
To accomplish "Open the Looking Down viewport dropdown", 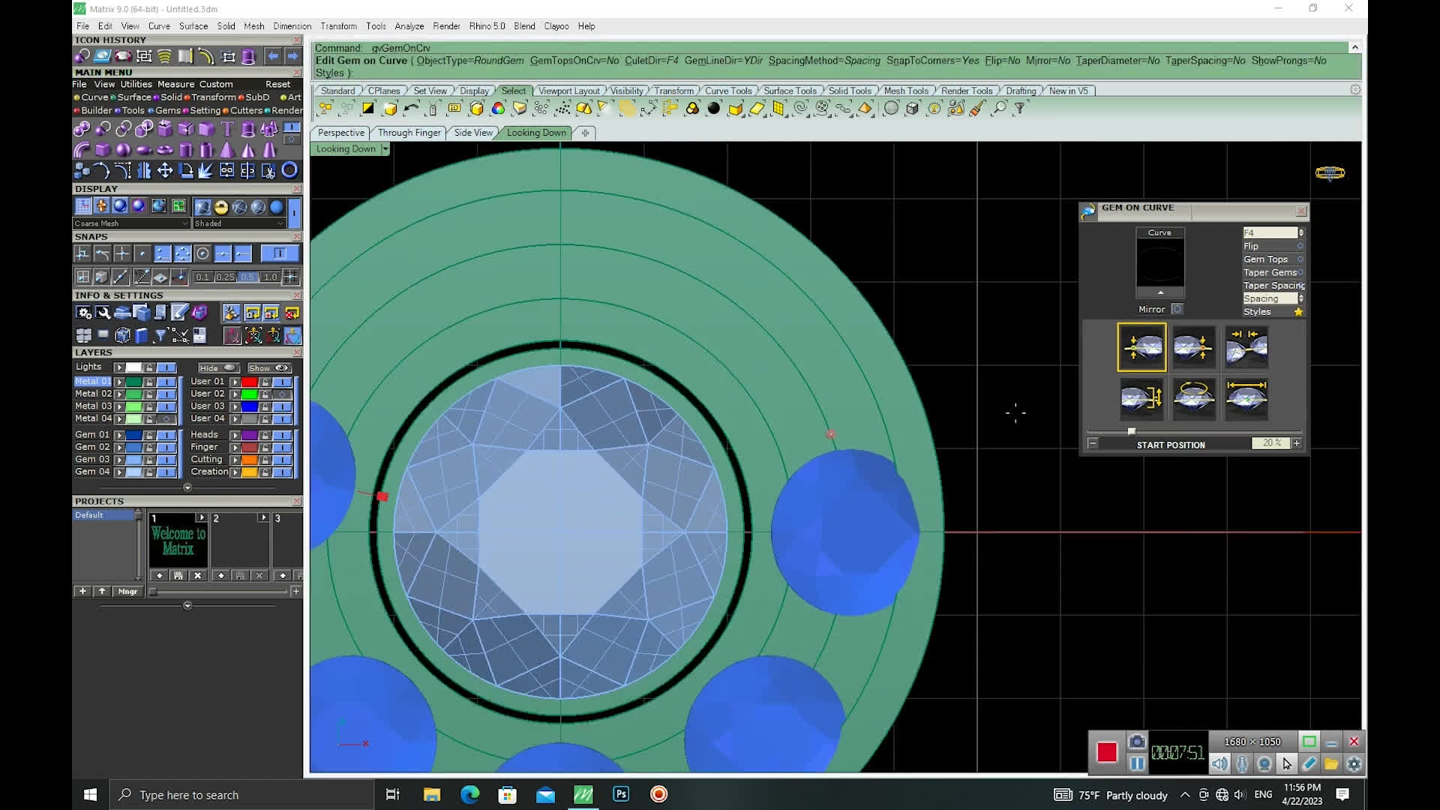I will [x=385, y=149].
